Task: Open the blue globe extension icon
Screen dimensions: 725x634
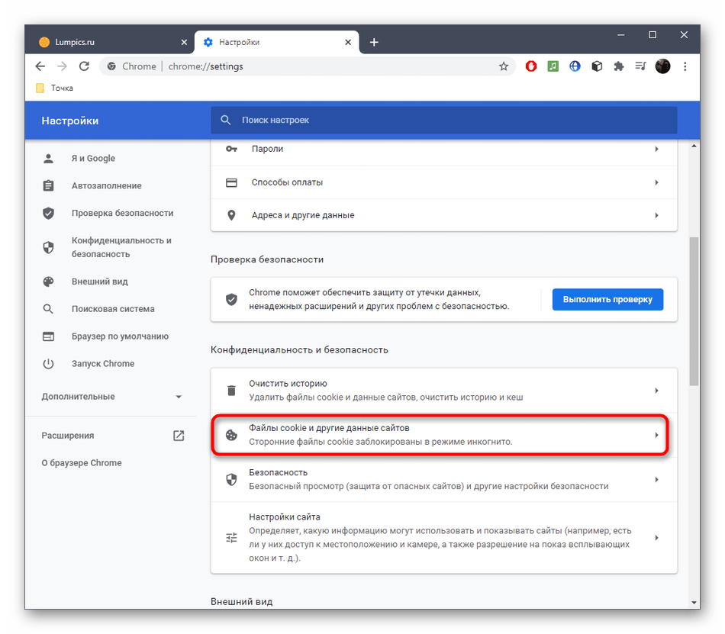Action: tap(575, 66)
